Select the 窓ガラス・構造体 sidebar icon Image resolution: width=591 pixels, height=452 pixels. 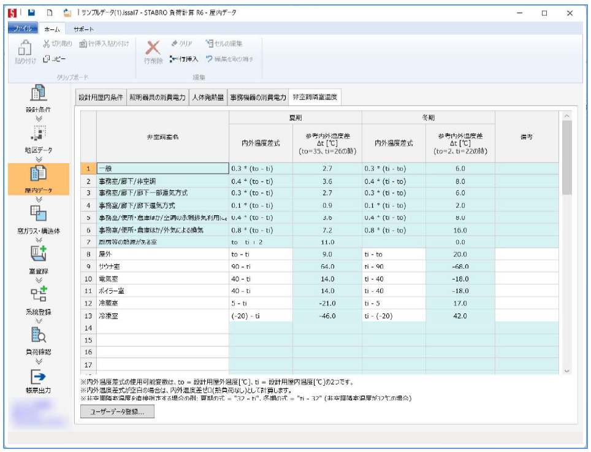(39, 216)
